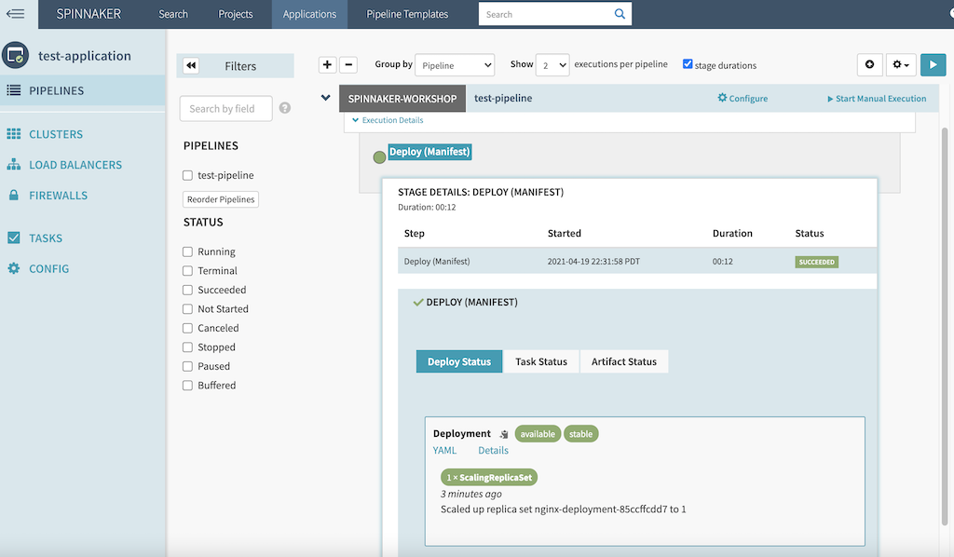The height and width of the screenshot is (557, 954).
Task: Collapse the Filters panel with double-arrow
Action: [191, 66]
